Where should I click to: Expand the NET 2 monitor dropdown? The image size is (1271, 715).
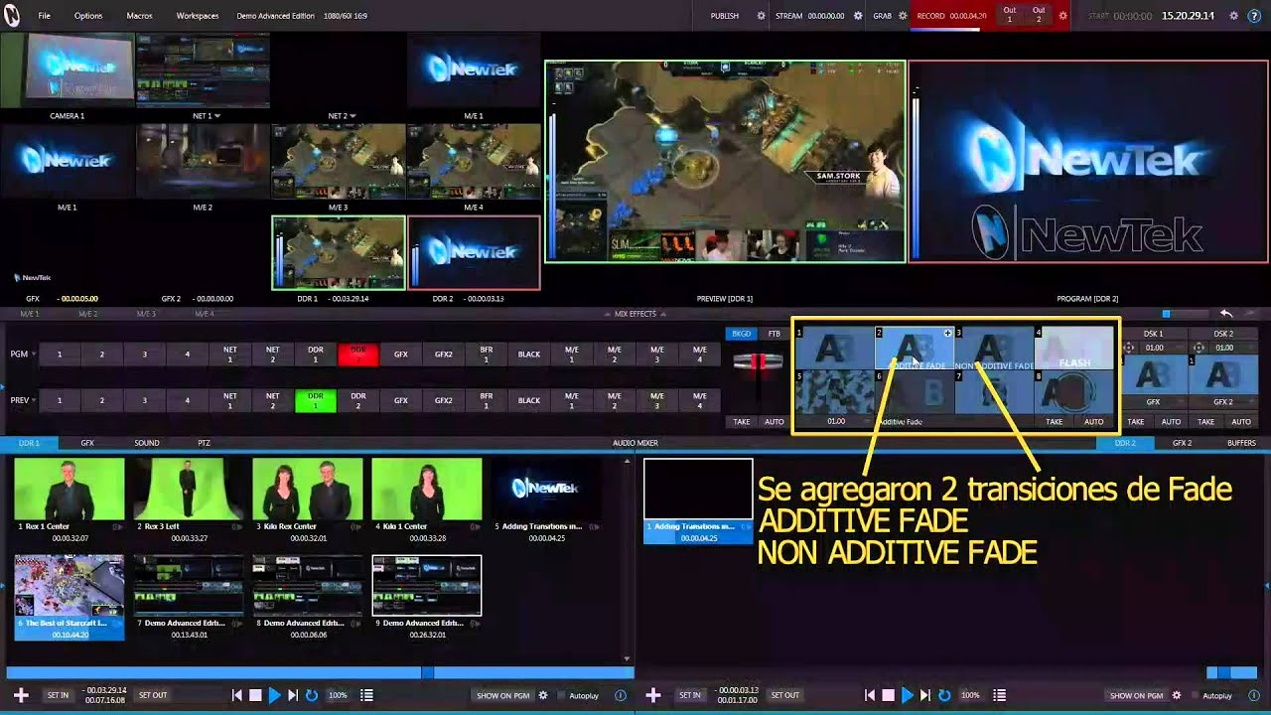[x=353, y=116]
